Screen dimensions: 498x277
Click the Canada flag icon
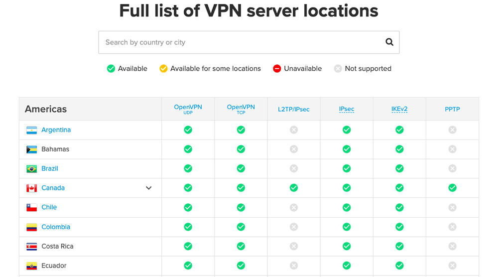[x=32, y=188]
